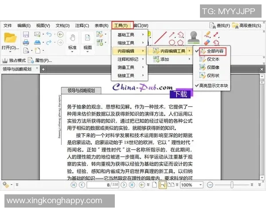The height and width of the screenshot is (212, 266).
Task: Open the 视图(V) menu
Action: coord(43,26)
